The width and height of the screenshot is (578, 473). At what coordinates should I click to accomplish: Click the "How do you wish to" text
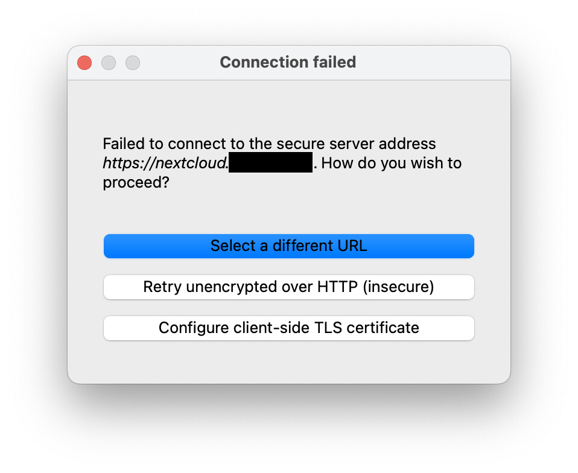pyautogui.click(x=392, y=163)
